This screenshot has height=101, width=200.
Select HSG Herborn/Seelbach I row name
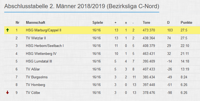pos(45,46)
